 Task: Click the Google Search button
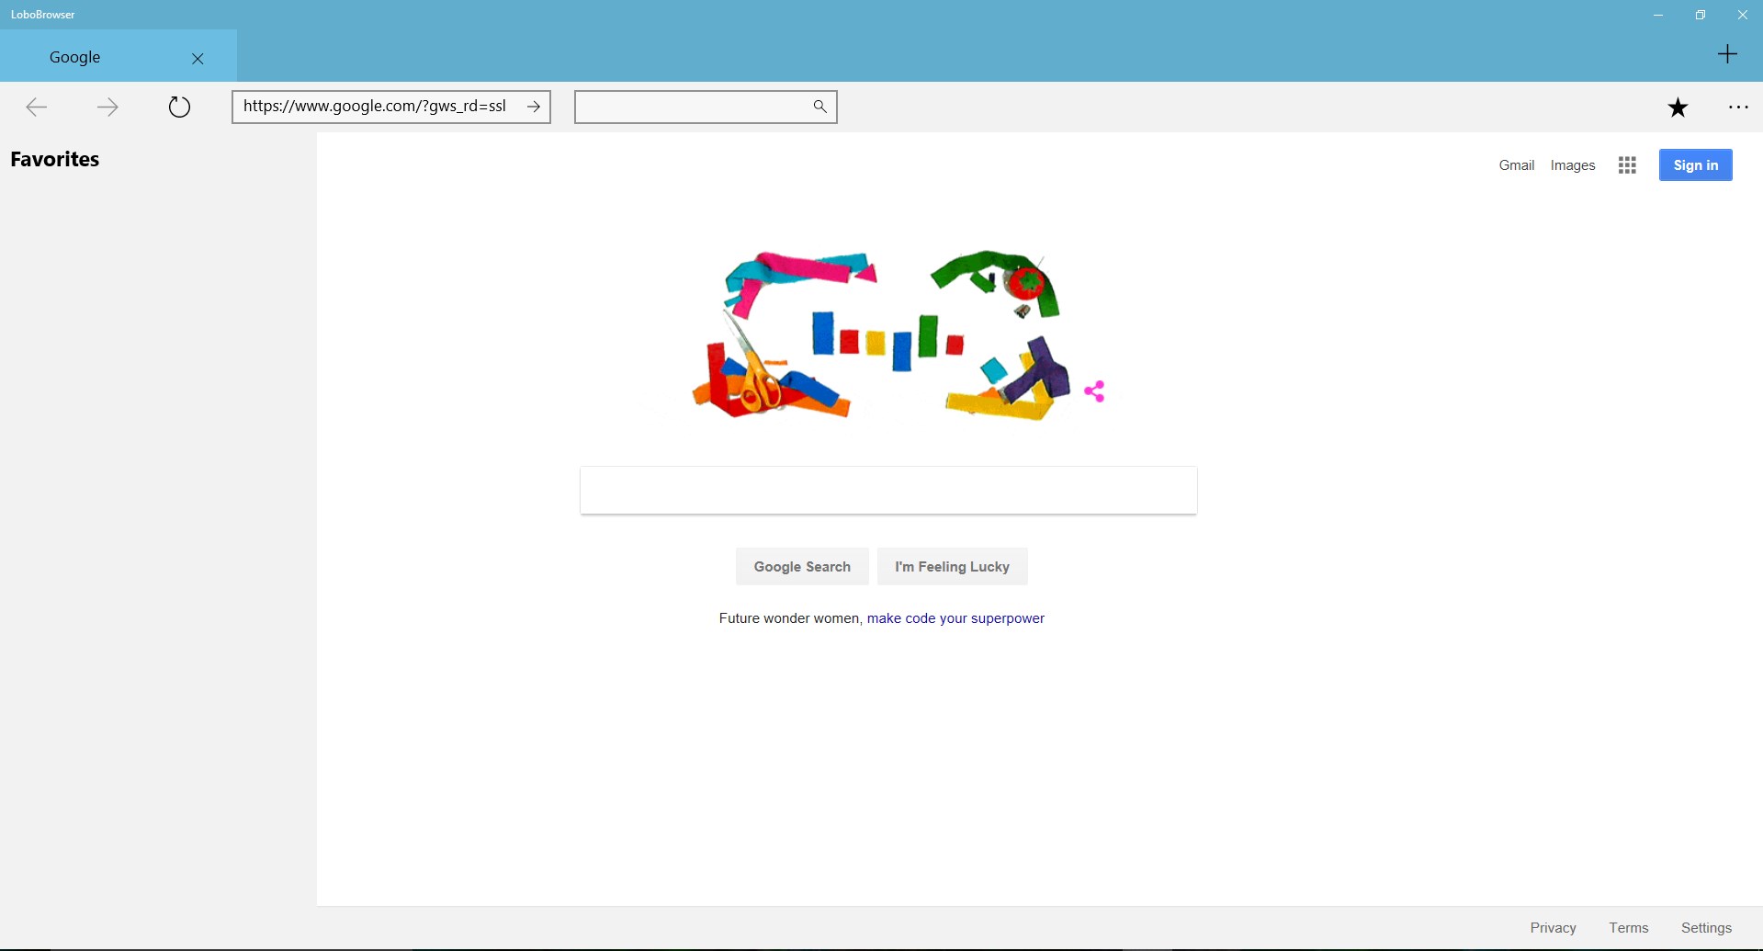point(802,567)
